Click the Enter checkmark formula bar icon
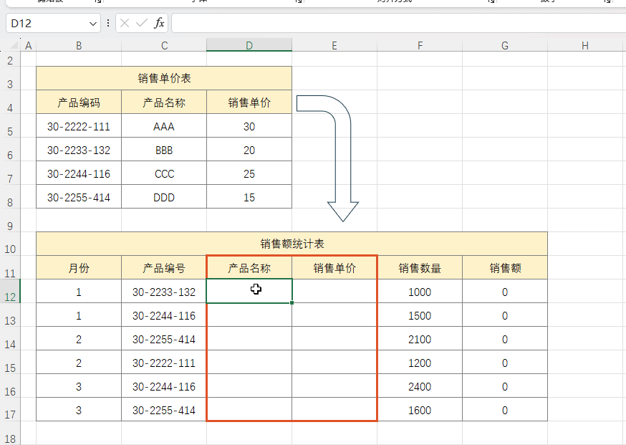 [x=141, y=23]
